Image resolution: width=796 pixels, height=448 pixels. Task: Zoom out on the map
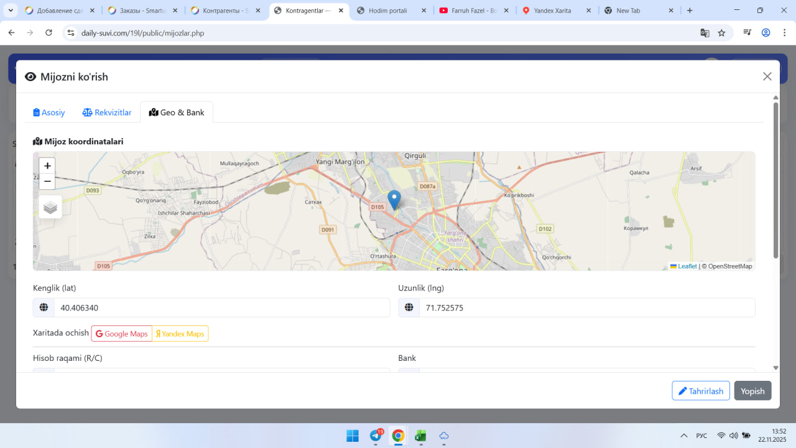(x=47, y=182)
